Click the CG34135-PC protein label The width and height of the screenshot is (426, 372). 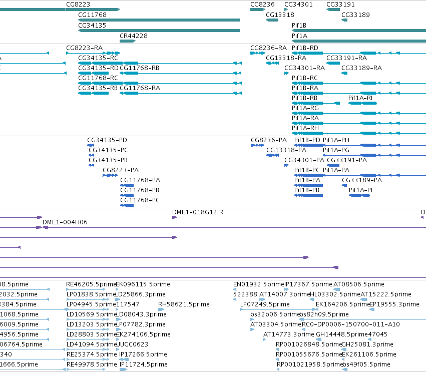108,150
